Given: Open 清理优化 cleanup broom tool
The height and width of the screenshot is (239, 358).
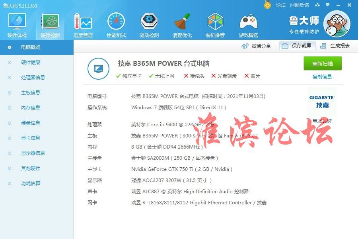Looking at the screenshot, I should point(182,25).
